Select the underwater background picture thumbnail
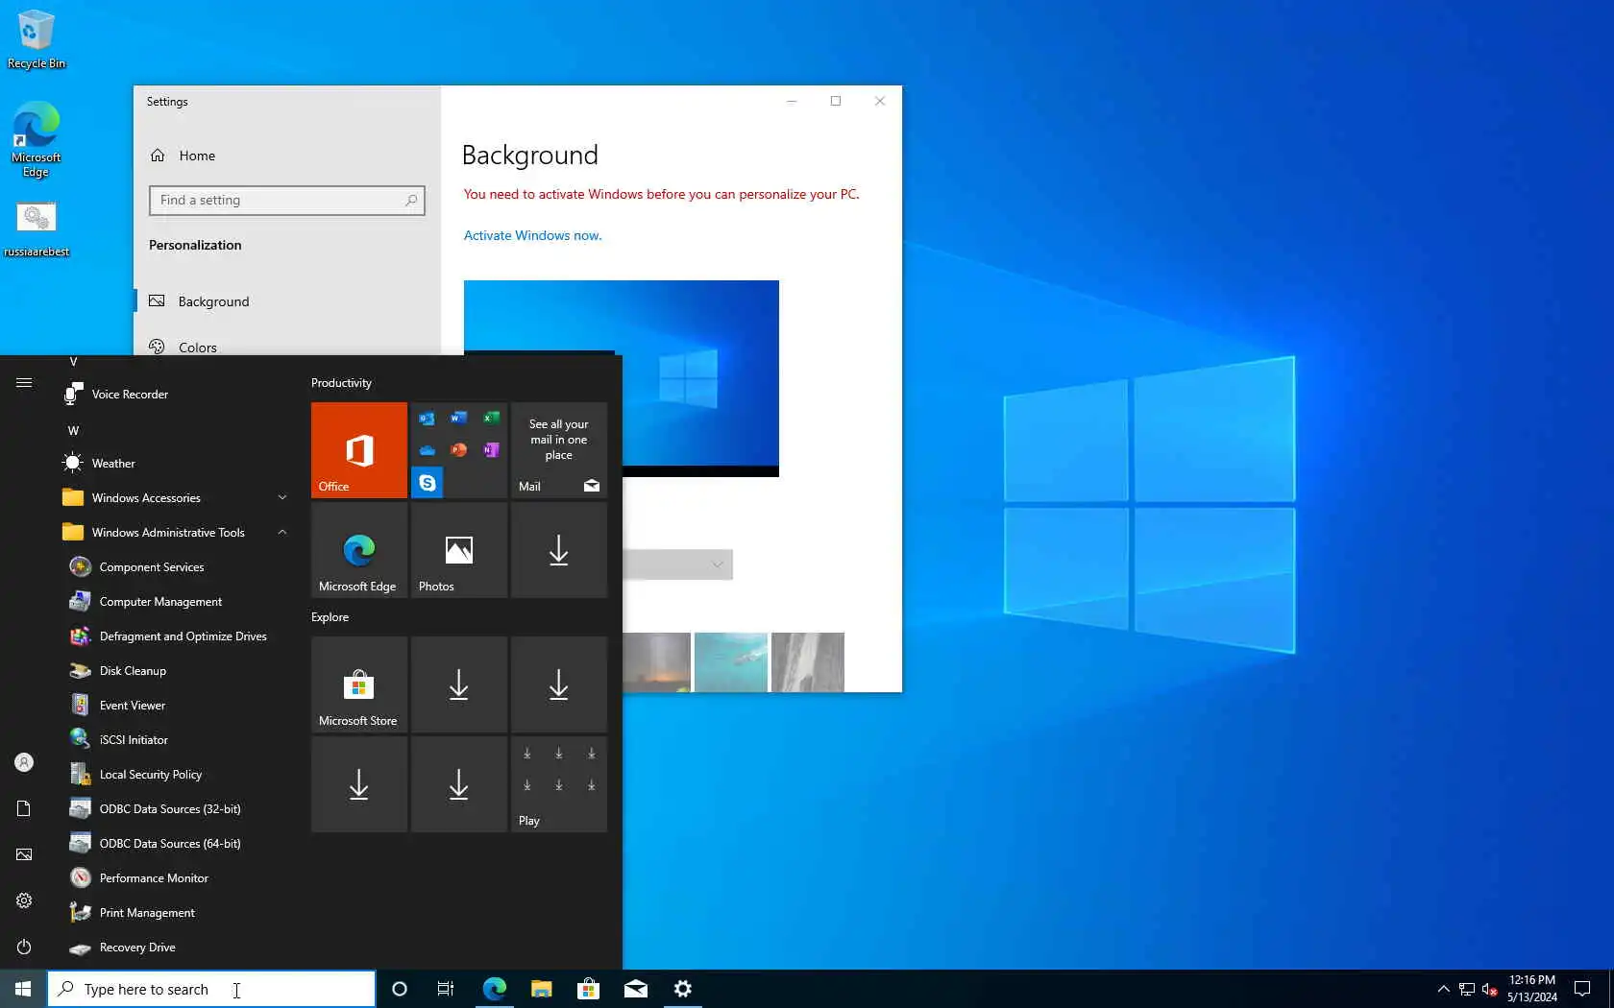1614x1008 pixels. [731, 661]
